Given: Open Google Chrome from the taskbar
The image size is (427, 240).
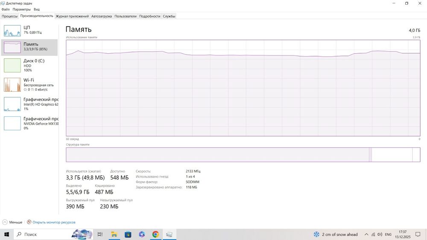Looking at the screenshot, I should (x=155, y=234).
